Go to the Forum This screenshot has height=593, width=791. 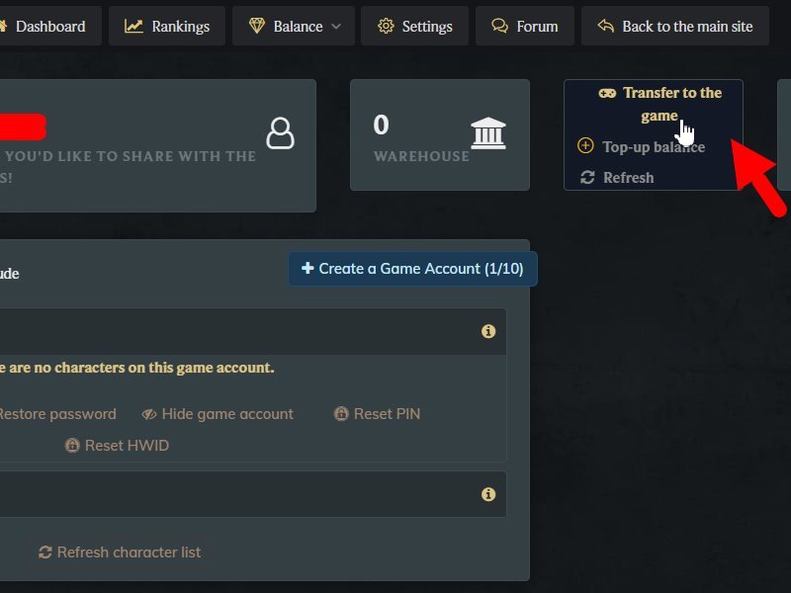525,27
